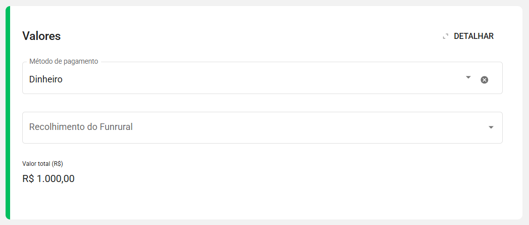Screen dimensions: 529x225
Task: Select the Dinheiro value in the payment field
Action: click(46, 79)
